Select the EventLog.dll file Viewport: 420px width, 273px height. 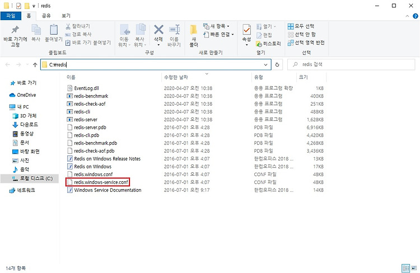(x=83, y=88)
